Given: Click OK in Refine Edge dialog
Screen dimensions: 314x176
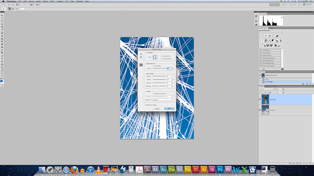Looking at the screenshot, I should point(169,109).
